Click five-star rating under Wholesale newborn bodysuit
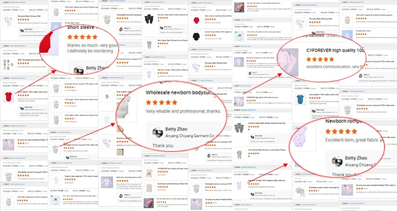This screenshot has width=397, height=211. pos(161,102)
